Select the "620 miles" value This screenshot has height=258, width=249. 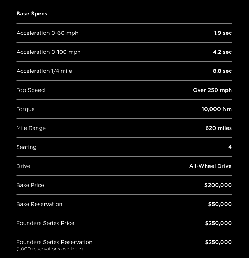point(218,128)
